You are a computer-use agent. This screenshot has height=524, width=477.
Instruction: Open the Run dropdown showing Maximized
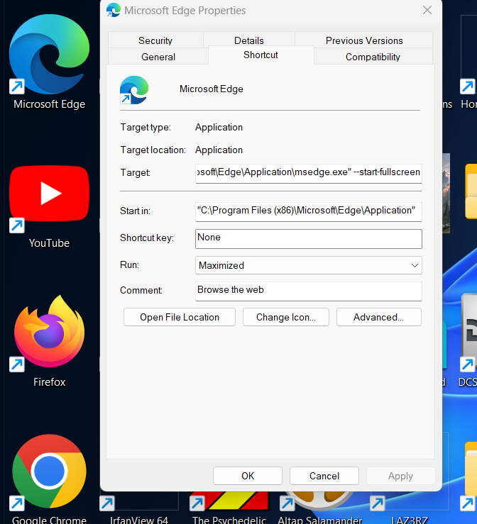pyautogui.click(x=308, y=265)
